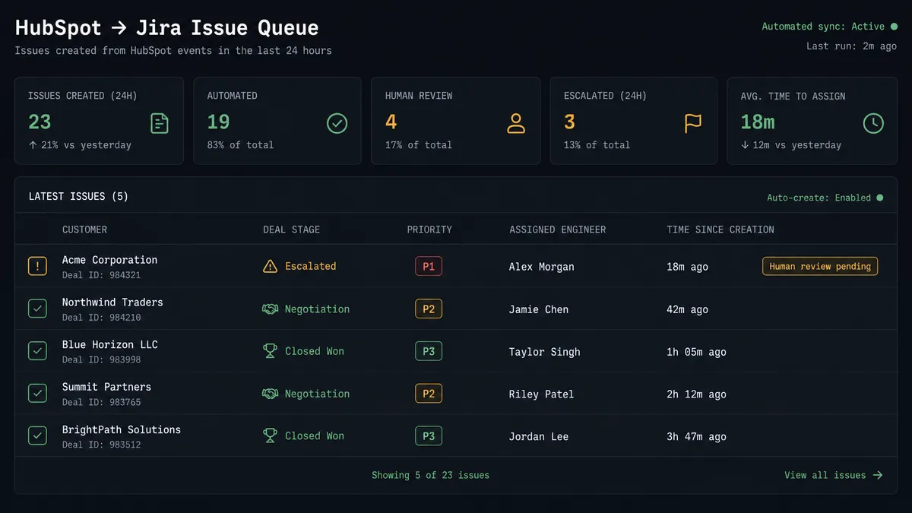This screenshot has height=513, width=912.
Task: Click engineer name Alex Morgan
Action: pos(541,267)
